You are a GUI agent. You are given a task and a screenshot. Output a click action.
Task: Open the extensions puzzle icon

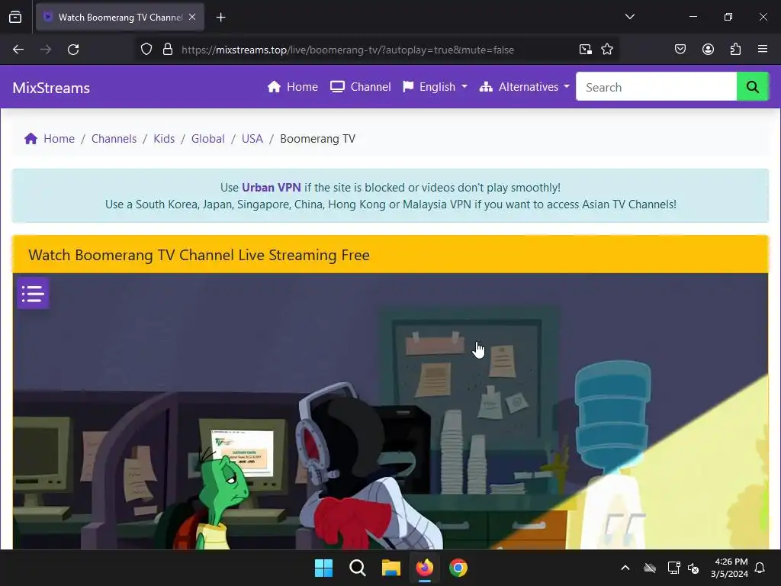click(x=735, y=50)
